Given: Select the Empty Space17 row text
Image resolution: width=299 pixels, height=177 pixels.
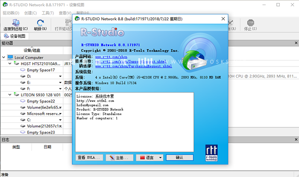Looking at the screenshot, I should [41, 70].
